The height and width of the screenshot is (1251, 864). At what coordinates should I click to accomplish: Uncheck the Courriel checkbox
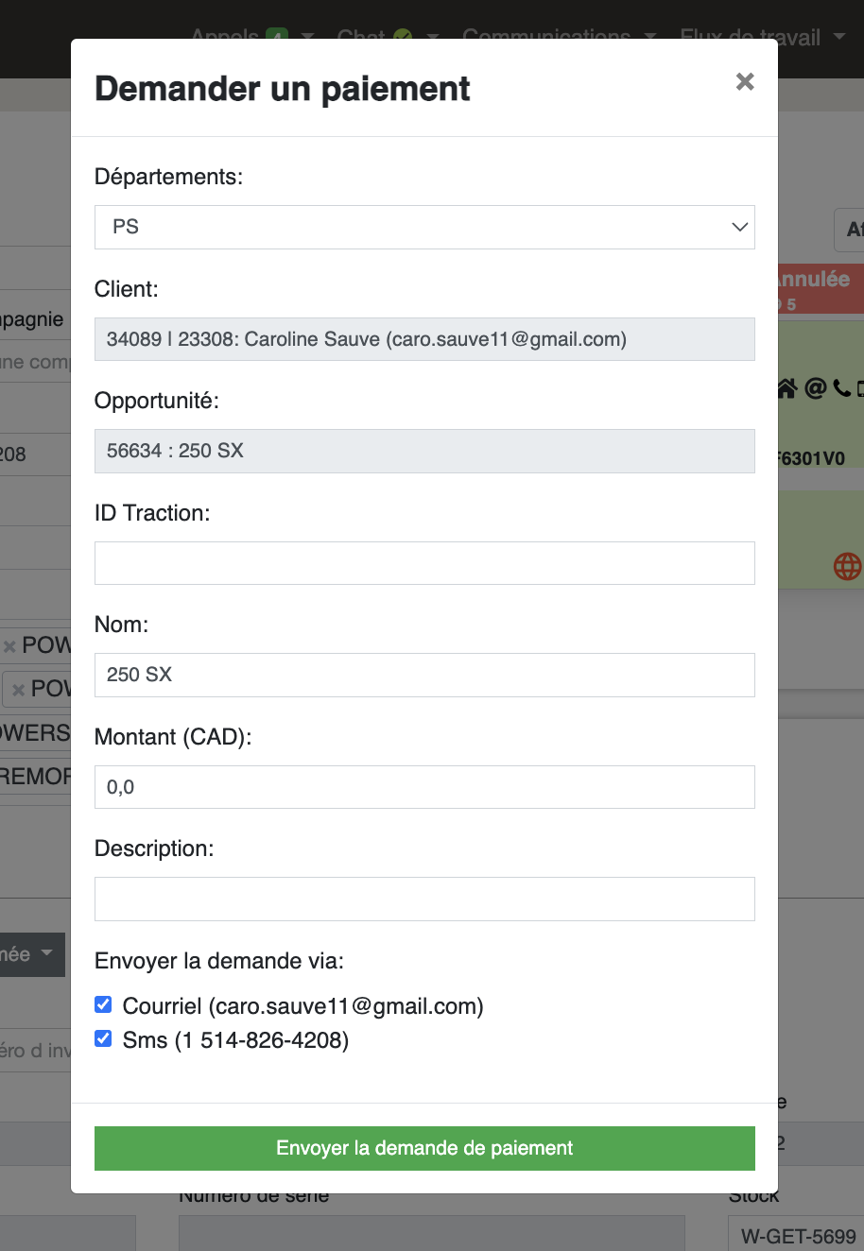click(x=104, y=1004)
